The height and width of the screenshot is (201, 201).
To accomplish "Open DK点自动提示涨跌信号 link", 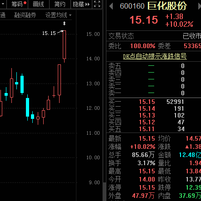I will click(155, 56).
